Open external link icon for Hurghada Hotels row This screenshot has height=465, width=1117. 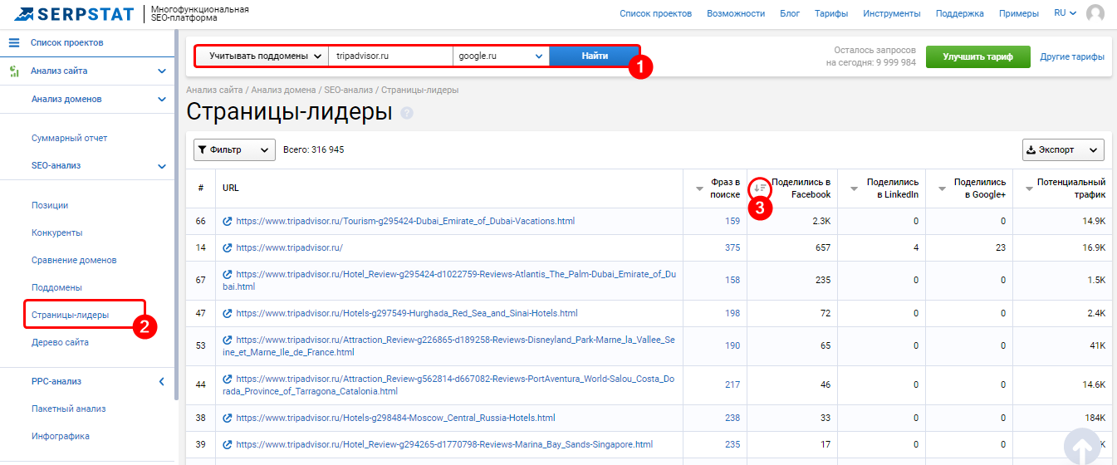(228, 314)
